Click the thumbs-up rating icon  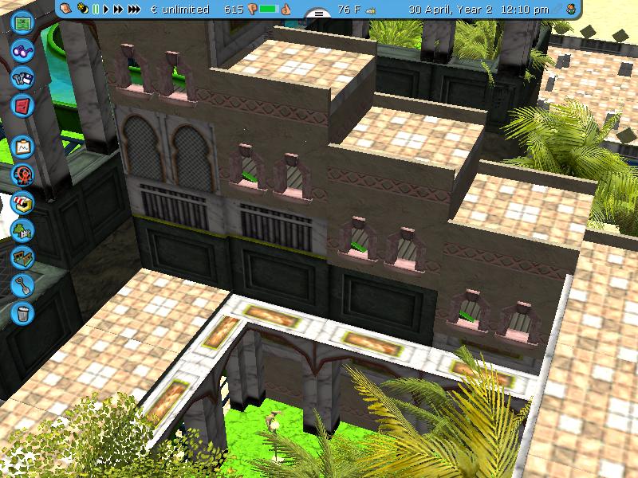[x=286, y=9]
